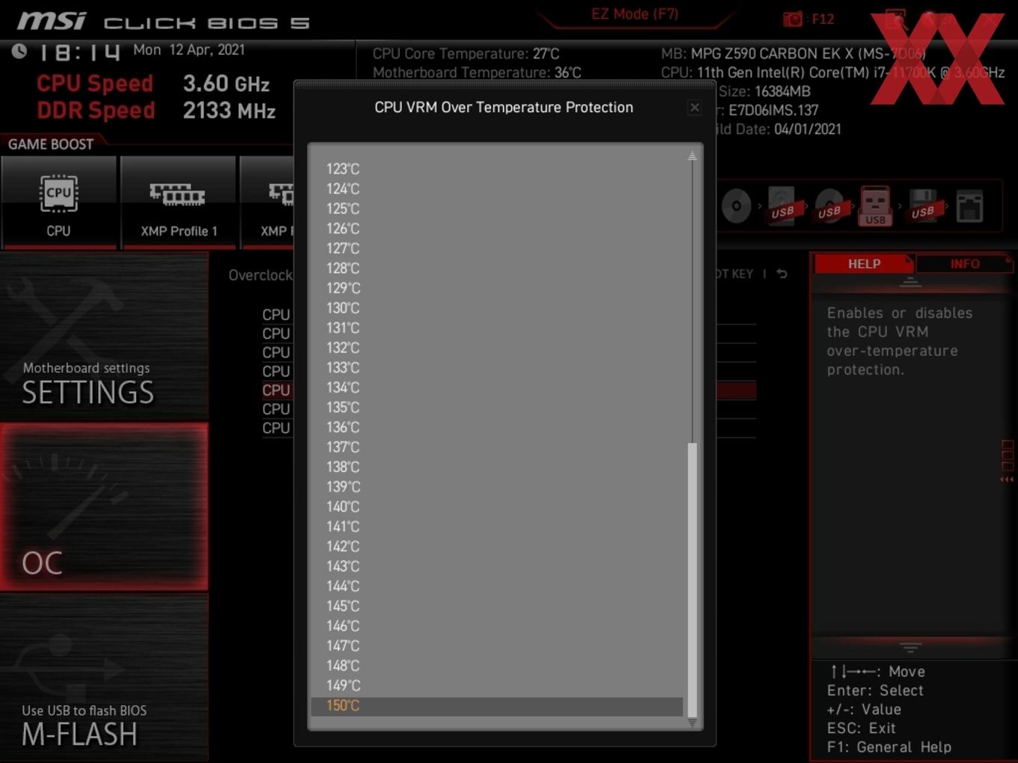Screen dimensions: 1018x763
Task: Choose 130°C from the popup list
Action: [x=497, y=308]
